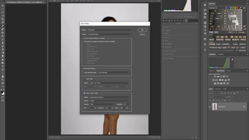Image resolution: width=249 pixels, height=140 pixels.
Task: Select the Horizontal Type tool
Action: 3,66
